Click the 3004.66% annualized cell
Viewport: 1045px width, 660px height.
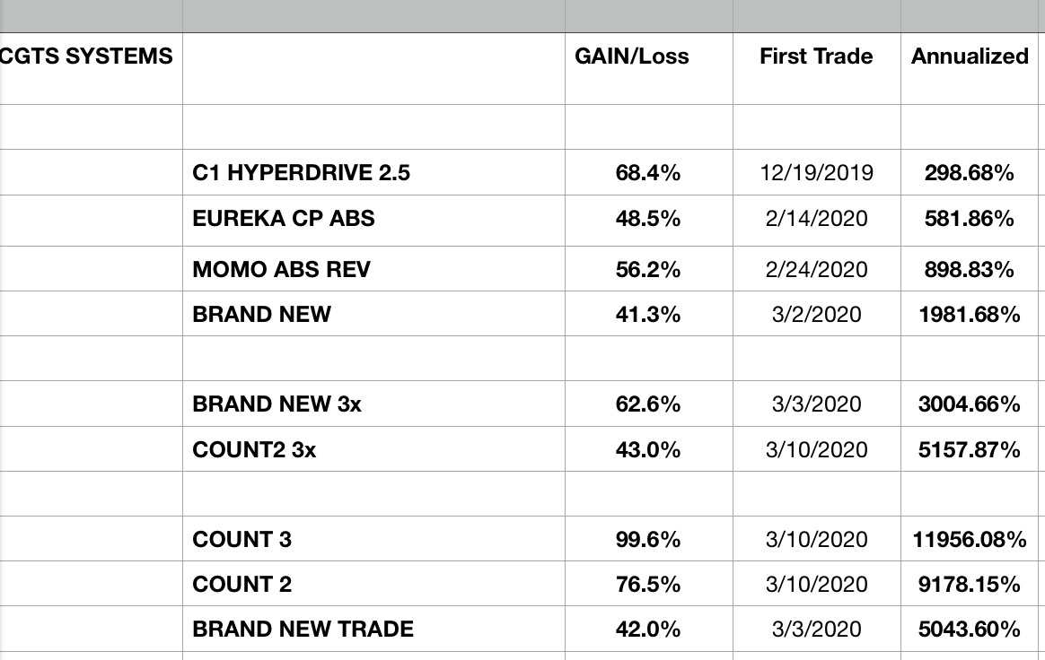(x=970, y=404)
